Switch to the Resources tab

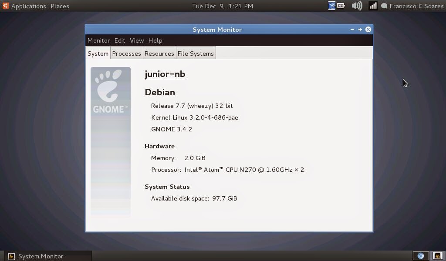tap(159, 54)
